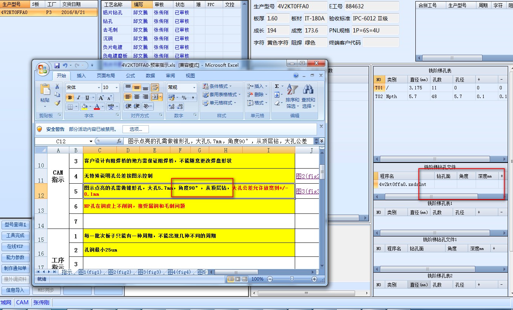Select the 4V2KT0FFA0 row in the production model list
513x310 pixels.
tap(49, 12)
